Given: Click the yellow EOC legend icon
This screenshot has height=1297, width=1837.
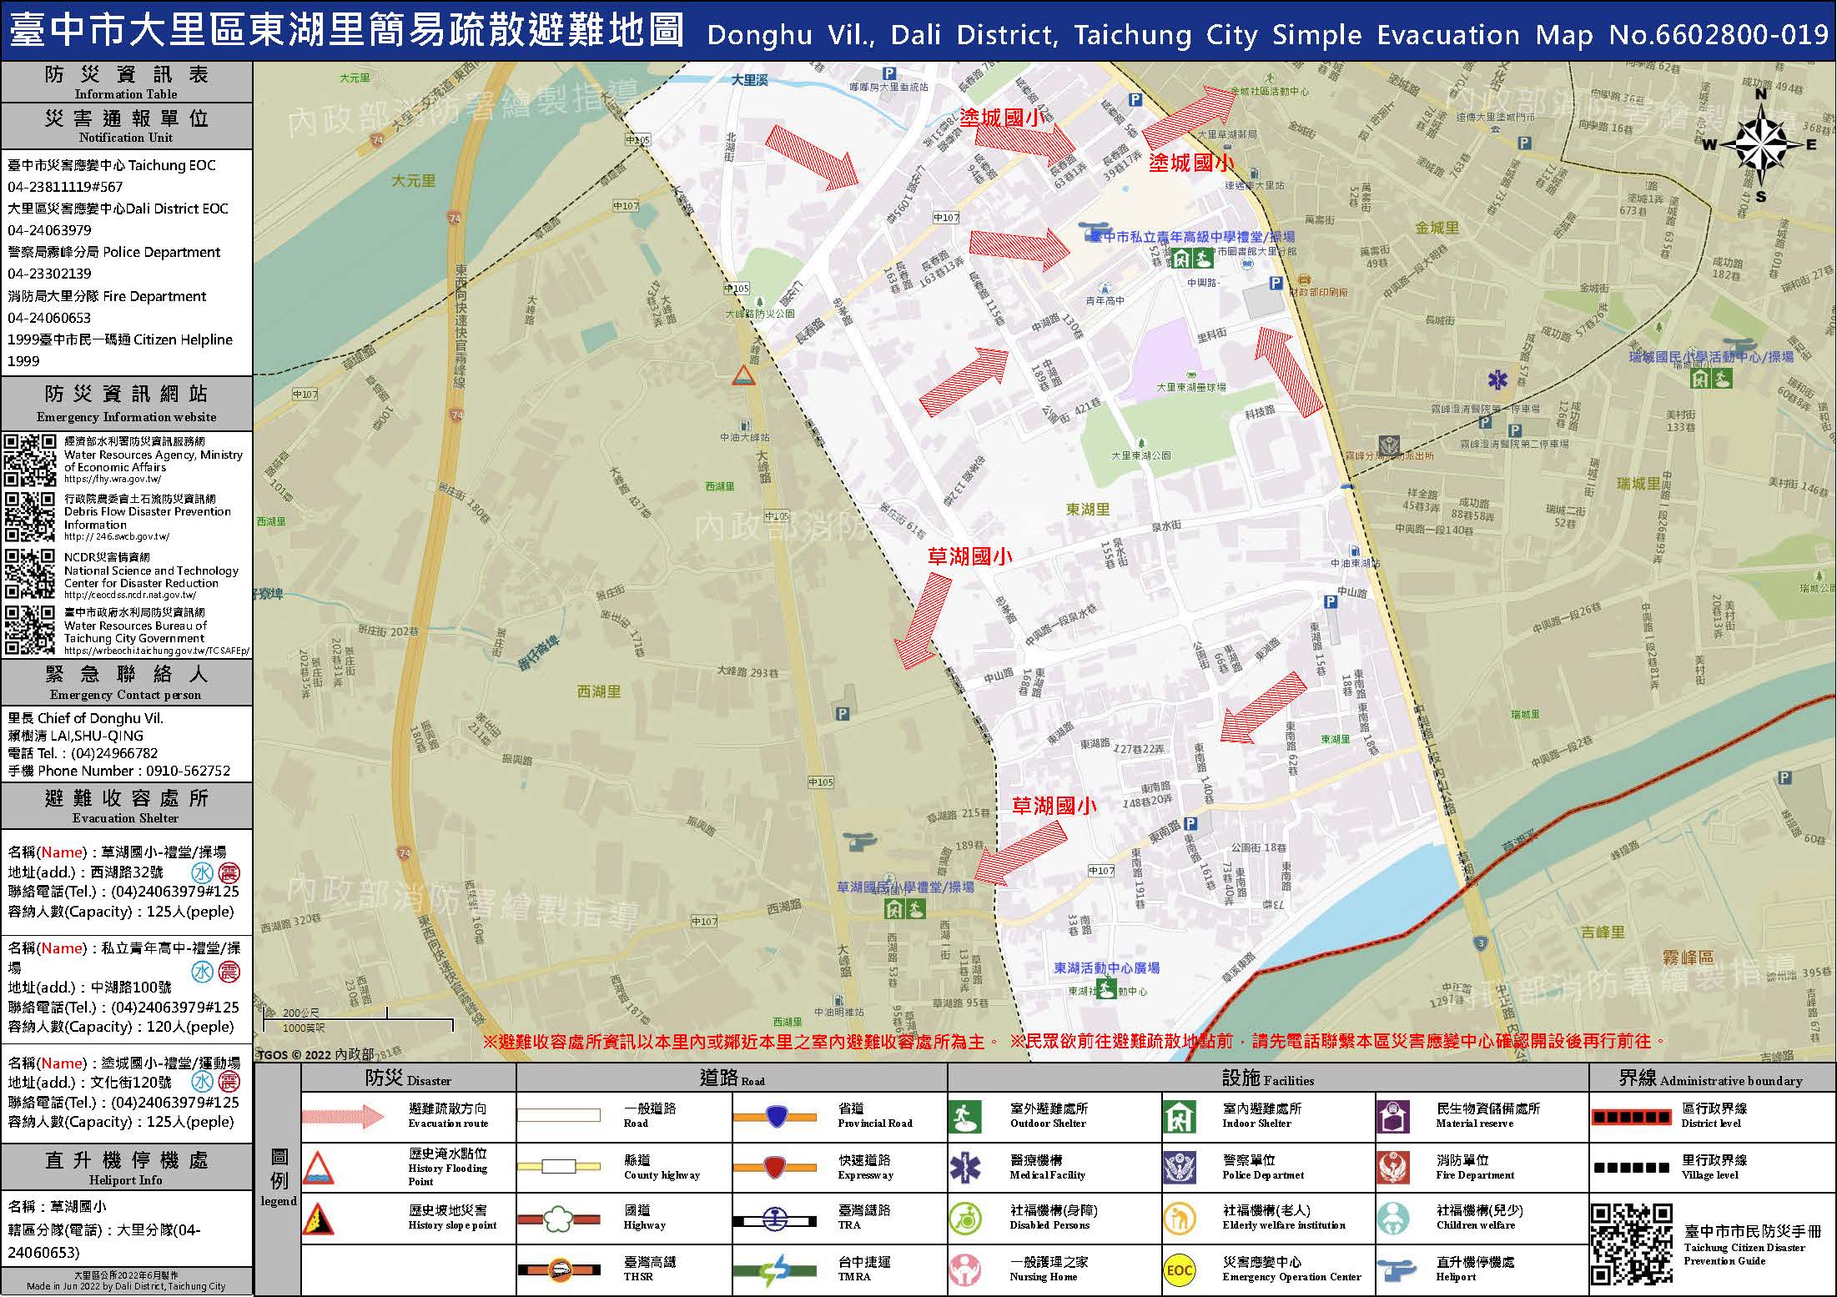Looking at the screenshot, I should [x=1180, y=1270].
